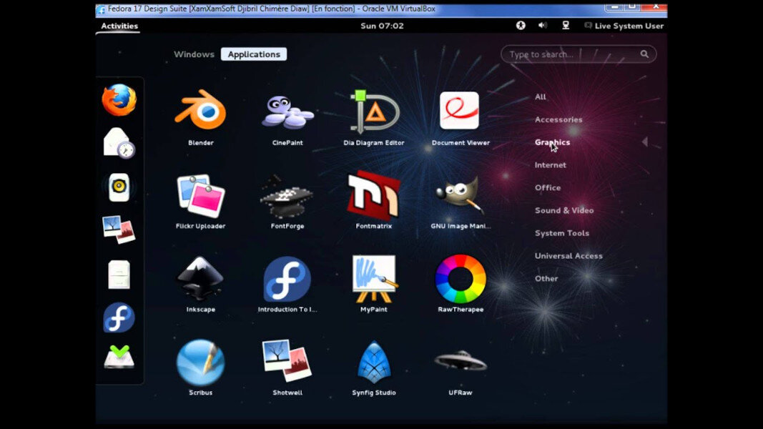763x429 pixels.
Task: Show Sound & Video applications
Action: pyautogui.click(x=564, y=210)
